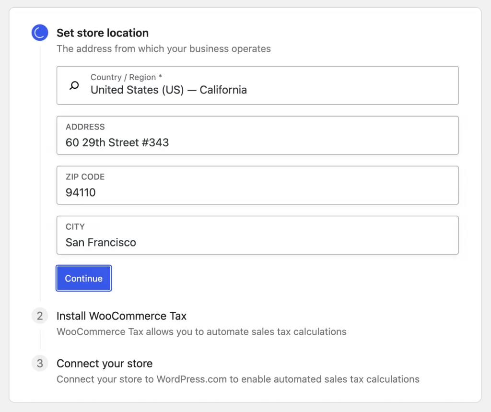Click the Set store location step title
Screen dimensions: 491x412
point(102,33)
